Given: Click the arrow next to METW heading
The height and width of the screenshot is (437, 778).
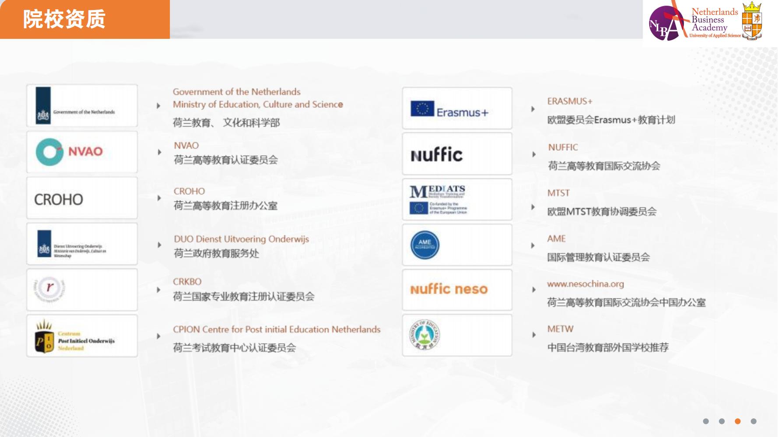Looking at the screenshot, I should pos(534,335).
